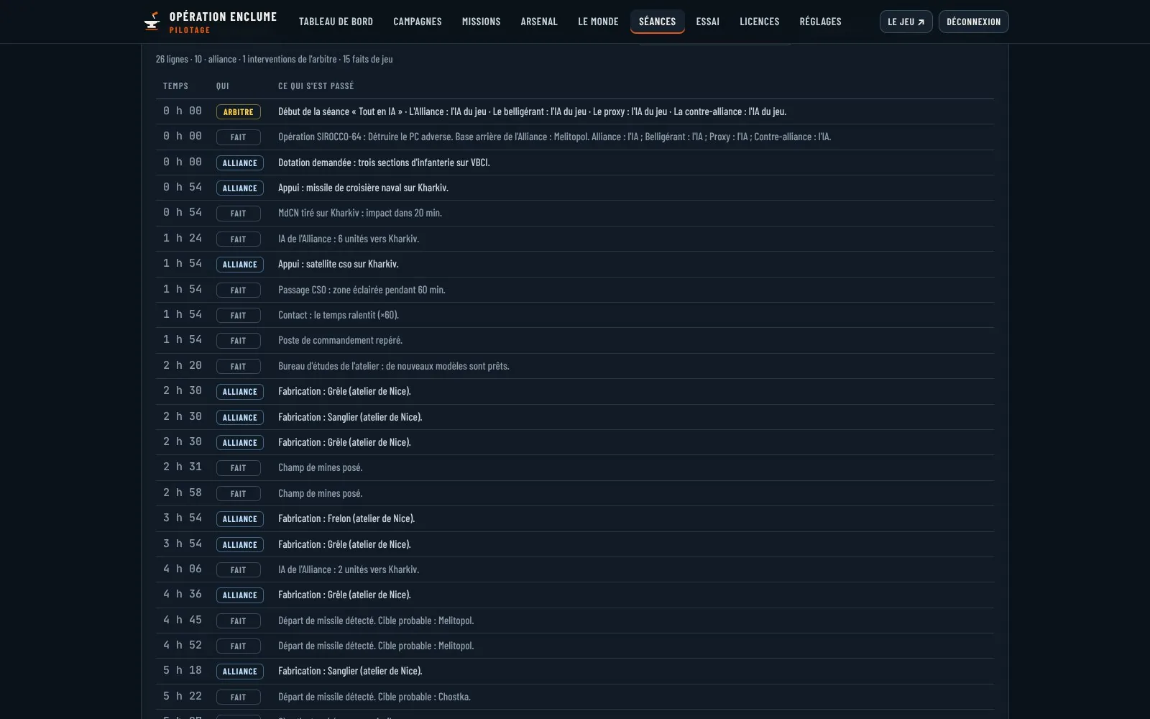Select the Temps column header
Image resolution: width=1150 pixels, height=719 pixels.
(x=175, y=86)
